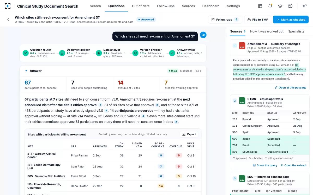
Task: Click Mark as checked button
Action: point(291,19)
